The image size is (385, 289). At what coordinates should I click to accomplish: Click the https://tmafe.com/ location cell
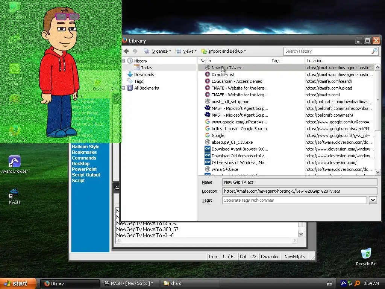[x=323, y=94]
